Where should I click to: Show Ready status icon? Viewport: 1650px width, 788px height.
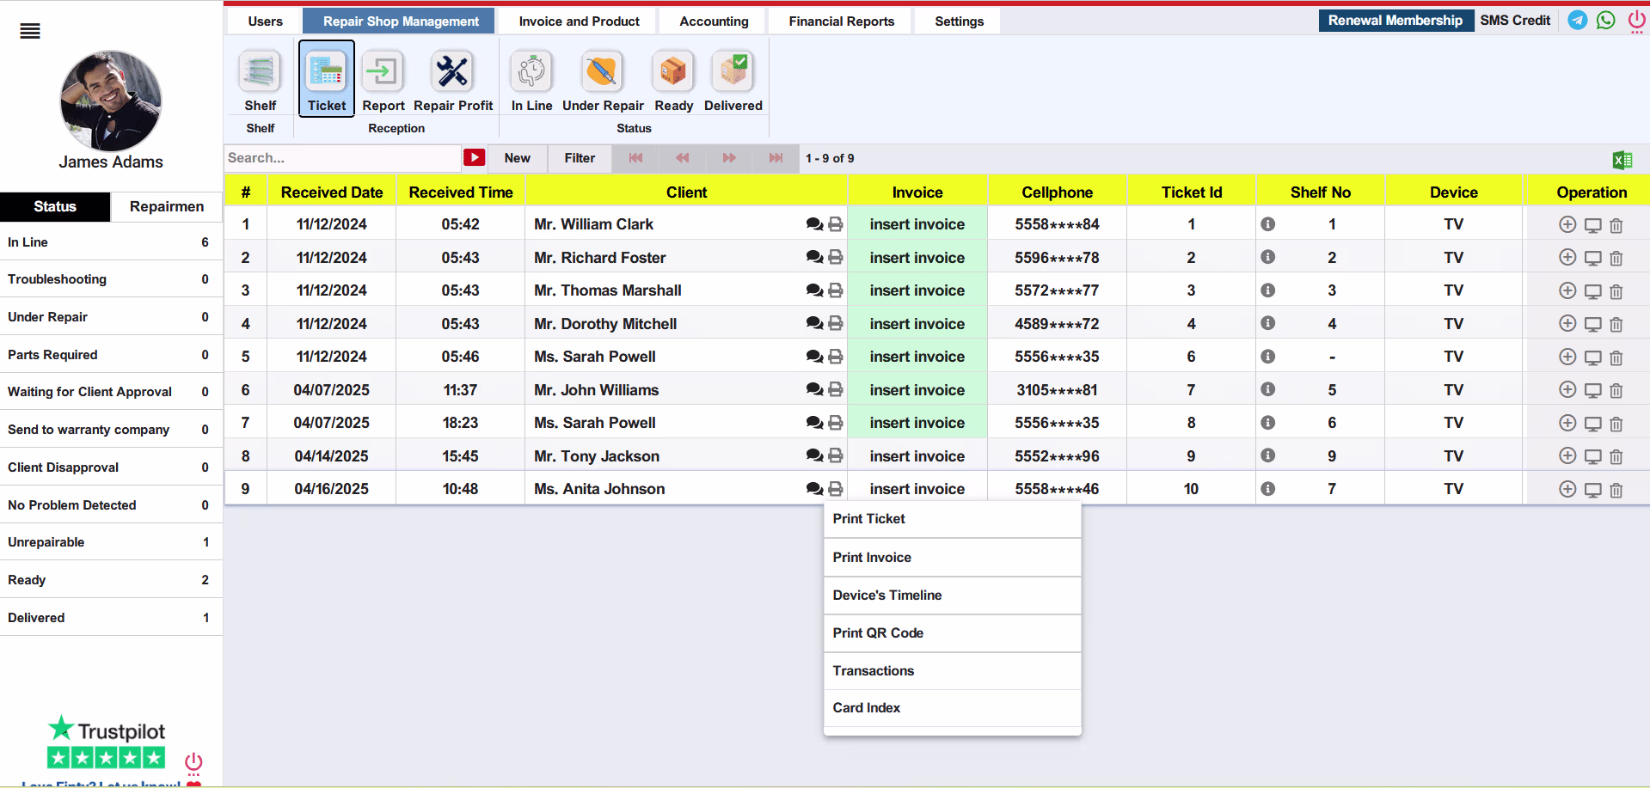673,71
